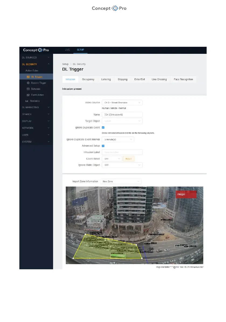Switch to the Occupancy tab
Screen dimensions: 226x322
(88, 79)
